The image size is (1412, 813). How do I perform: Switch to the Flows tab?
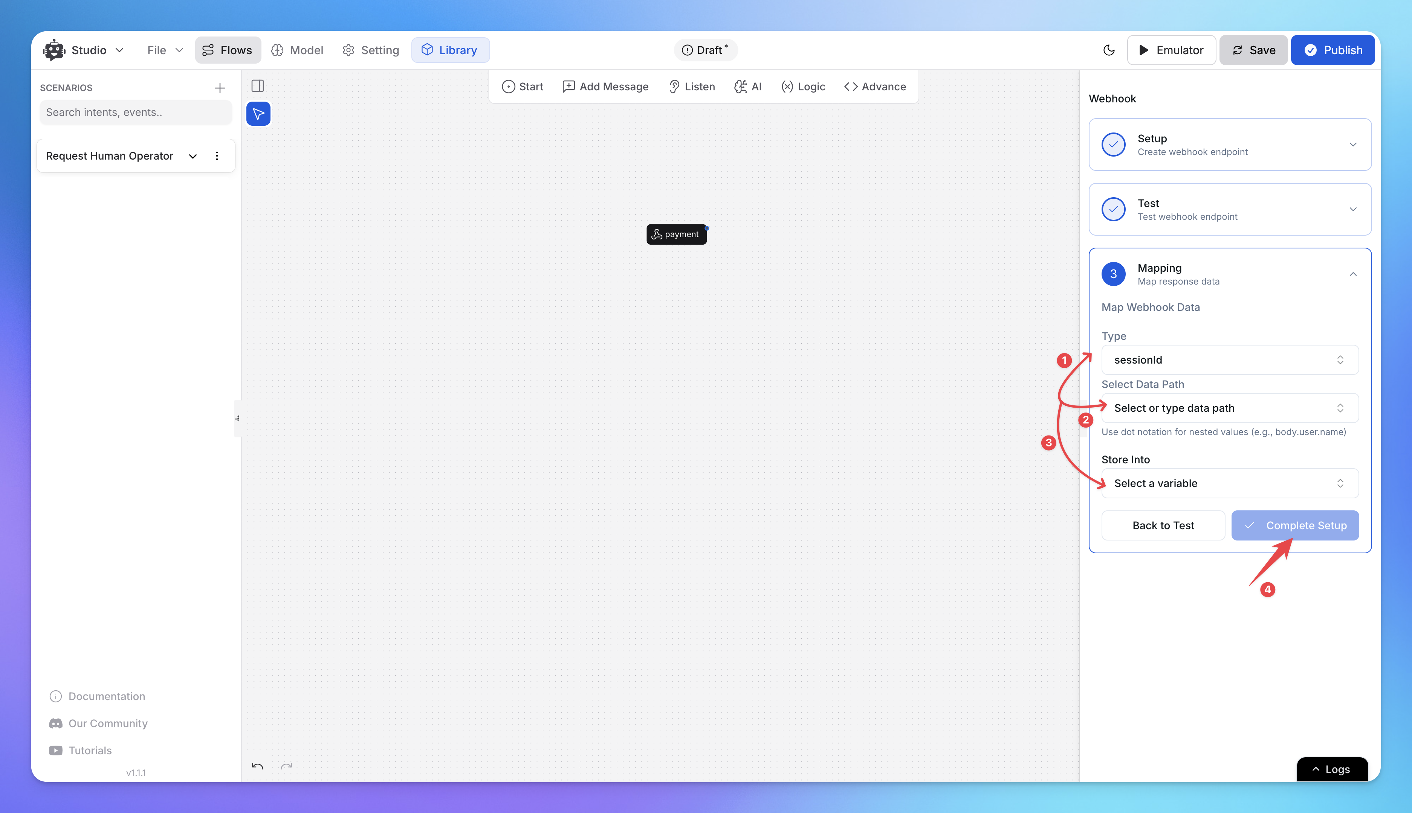[228, 50]
